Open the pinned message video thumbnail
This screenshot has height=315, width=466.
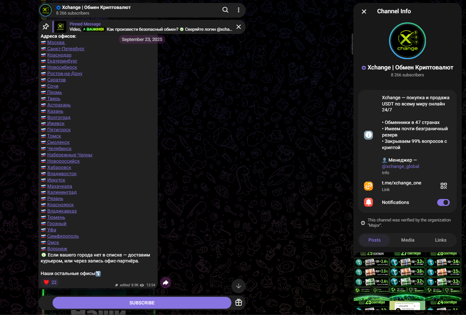tap(61, 27)
